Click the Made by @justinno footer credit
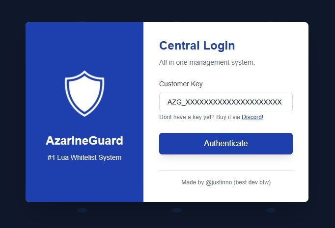 coord(226,182)
